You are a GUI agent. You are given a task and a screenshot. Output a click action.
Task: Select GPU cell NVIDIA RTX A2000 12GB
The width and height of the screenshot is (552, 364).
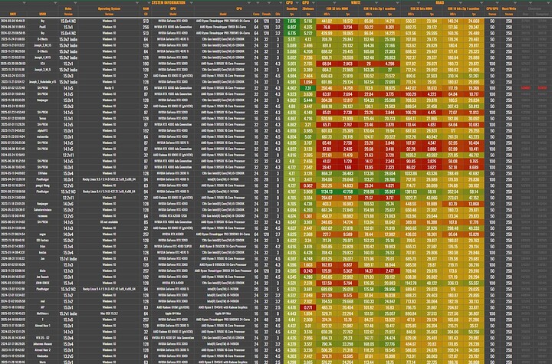(x=172, y=216)
